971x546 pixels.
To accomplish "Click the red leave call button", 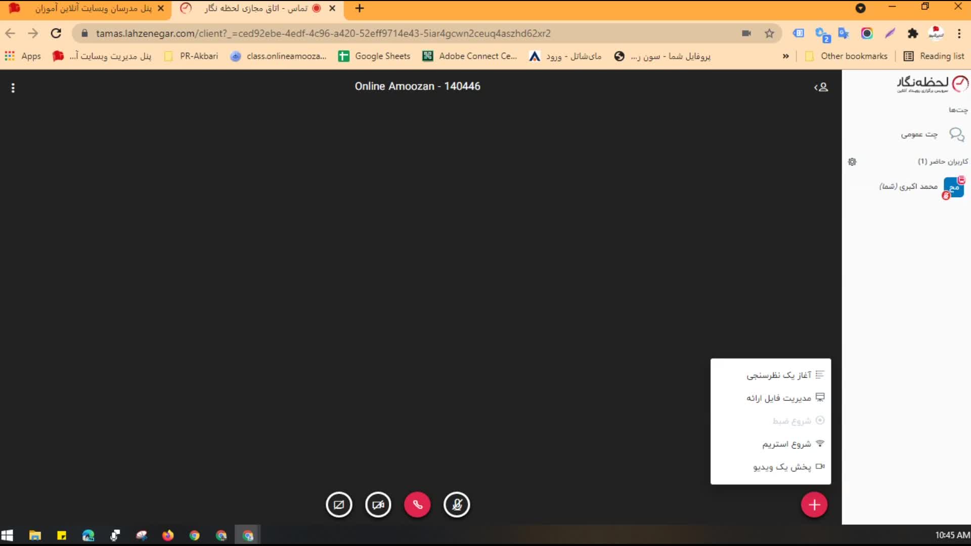I will (417, 505).
